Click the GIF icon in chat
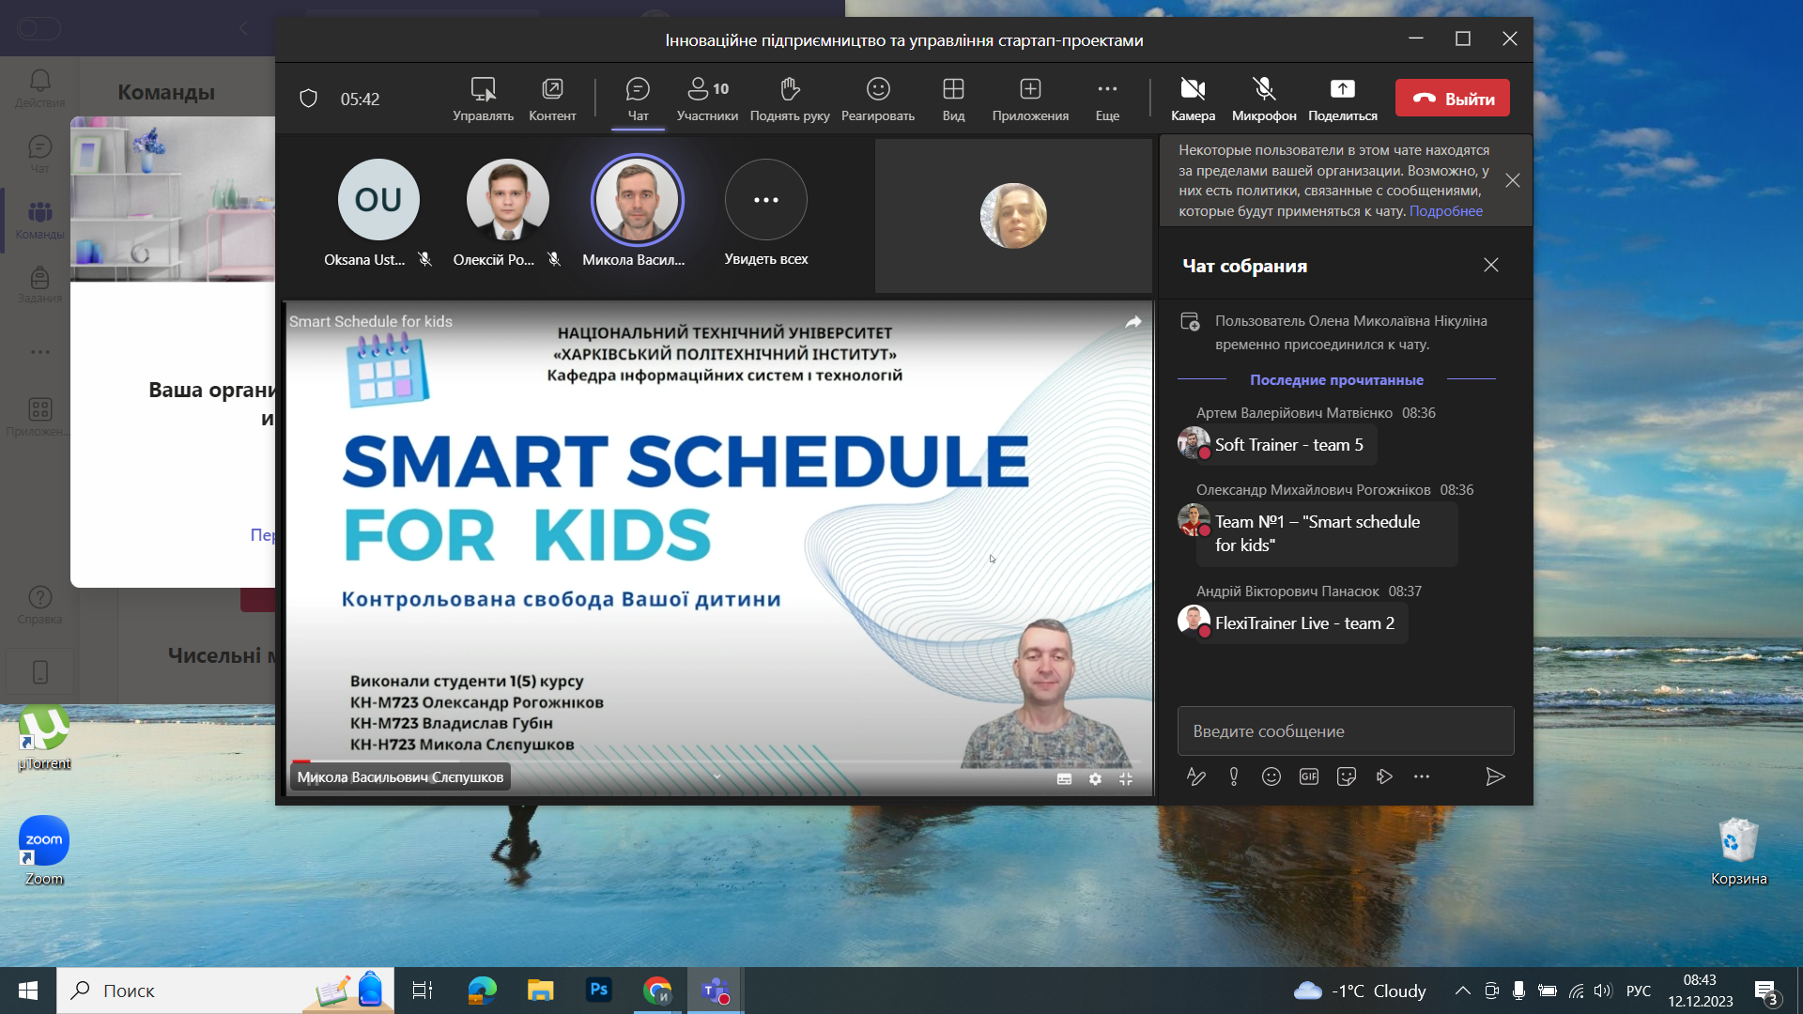The height and width of the screenshot is (1014, 1803). tap(1308, 776)
